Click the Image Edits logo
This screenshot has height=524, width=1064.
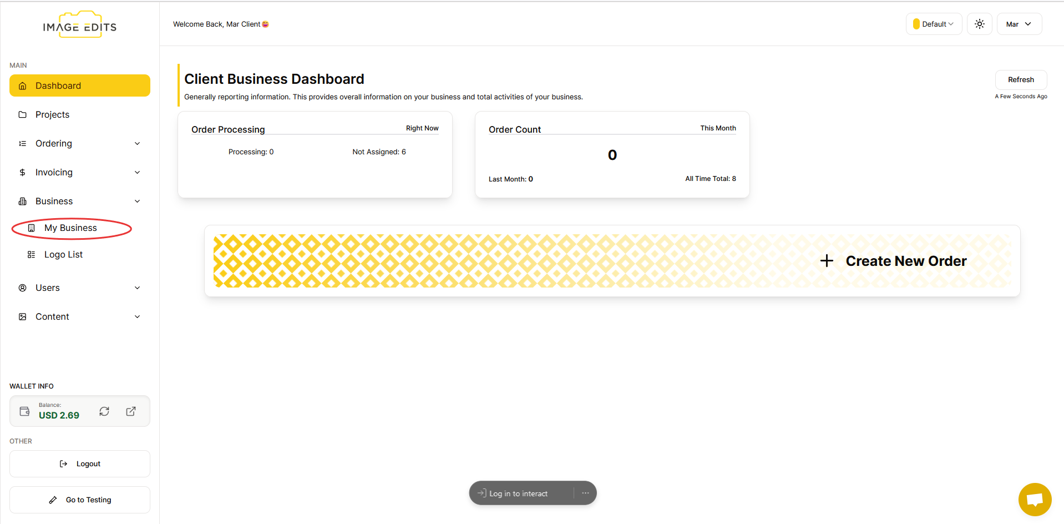(x=80, y=26)
